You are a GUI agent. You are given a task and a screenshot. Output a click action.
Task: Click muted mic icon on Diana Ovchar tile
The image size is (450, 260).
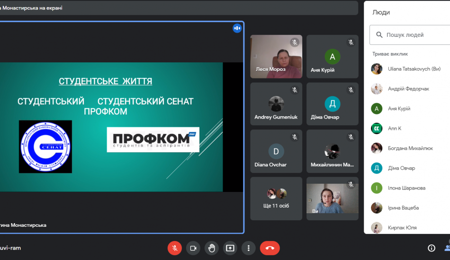295,137
